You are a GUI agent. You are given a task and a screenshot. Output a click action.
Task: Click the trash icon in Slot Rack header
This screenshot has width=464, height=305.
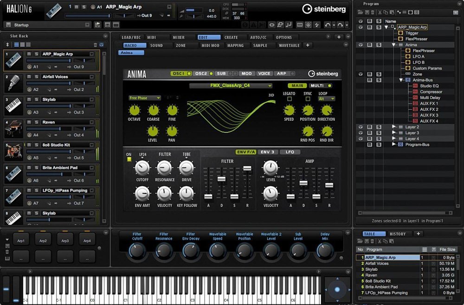pos(96,45)
